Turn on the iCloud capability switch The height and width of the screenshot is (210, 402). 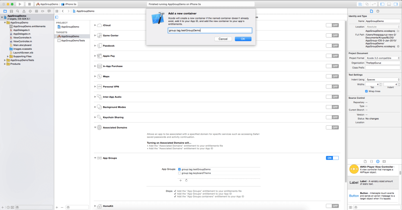(332, 25)
